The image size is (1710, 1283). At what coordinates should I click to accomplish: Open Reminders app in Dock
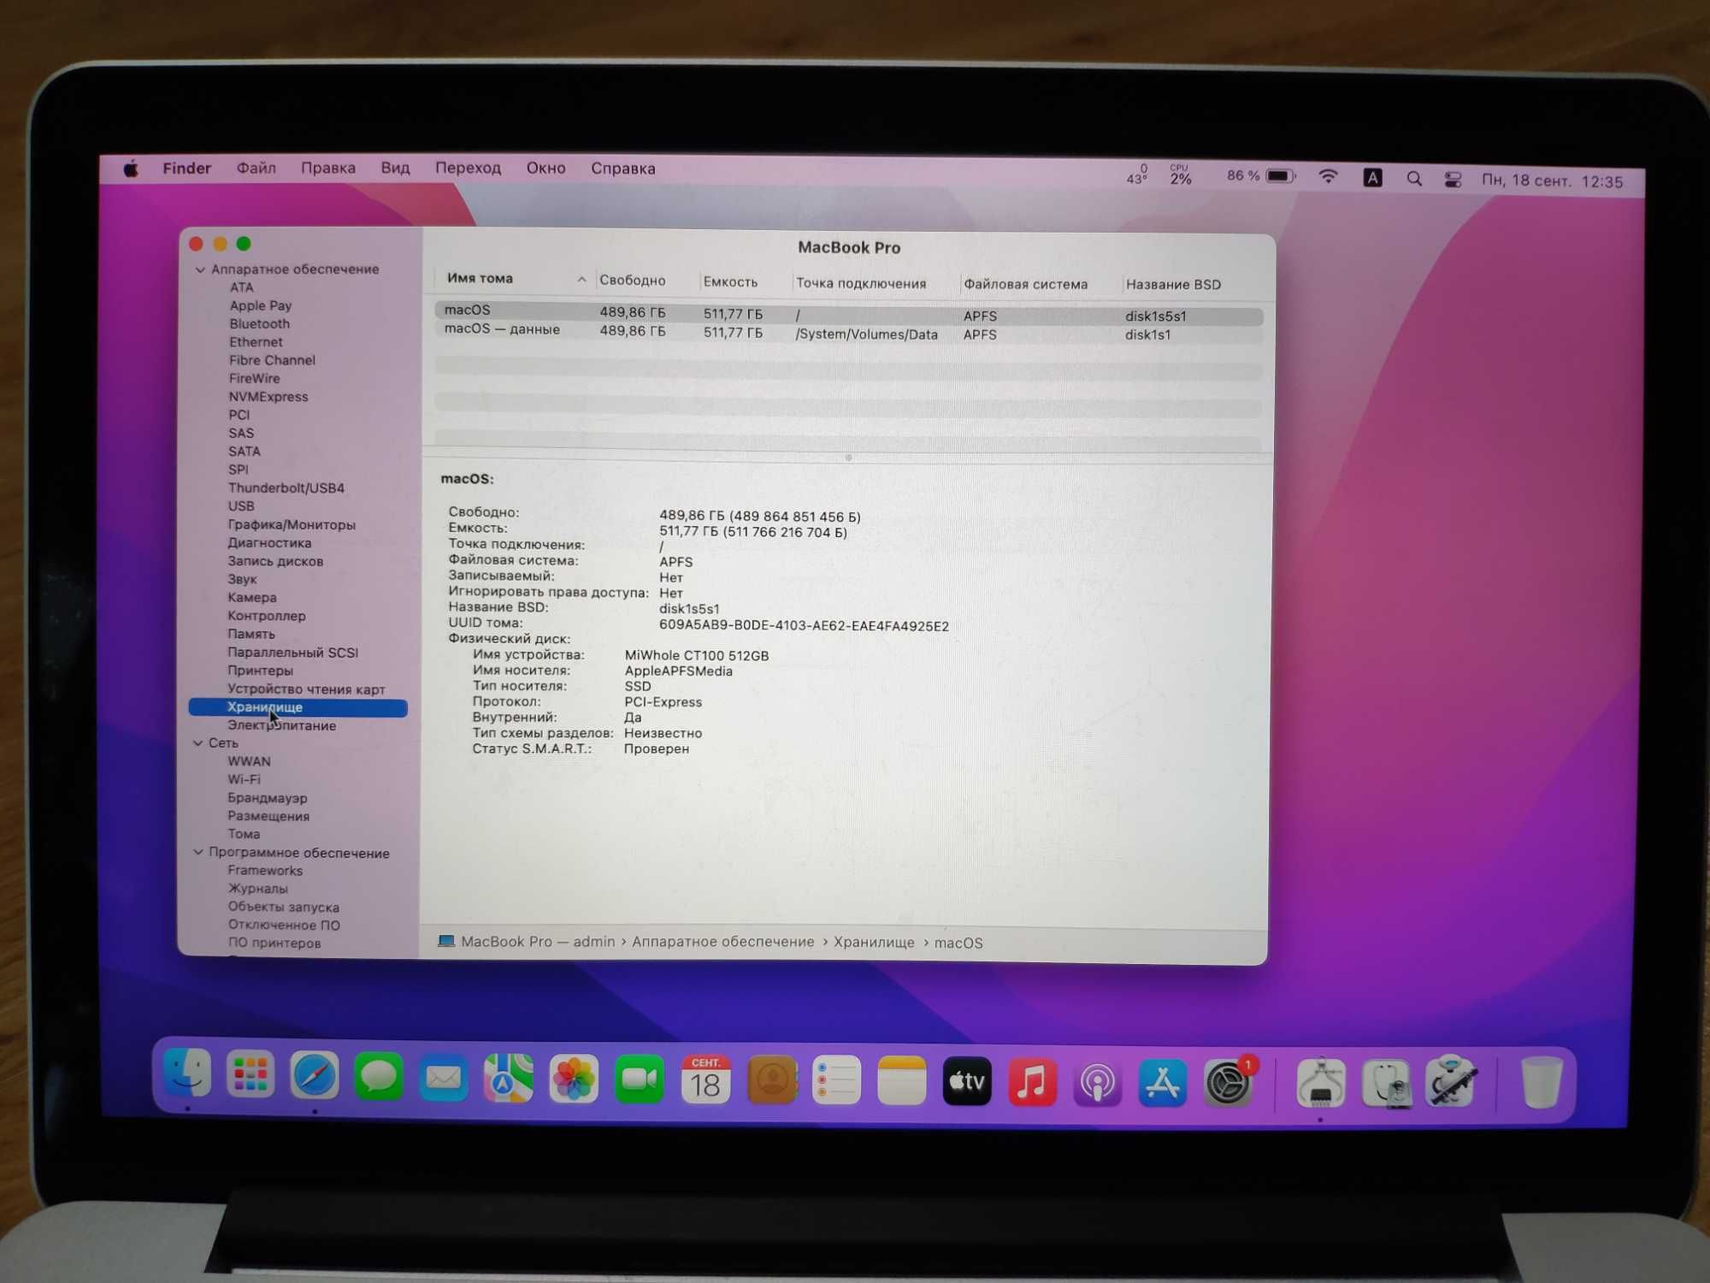pos(836,1082)
